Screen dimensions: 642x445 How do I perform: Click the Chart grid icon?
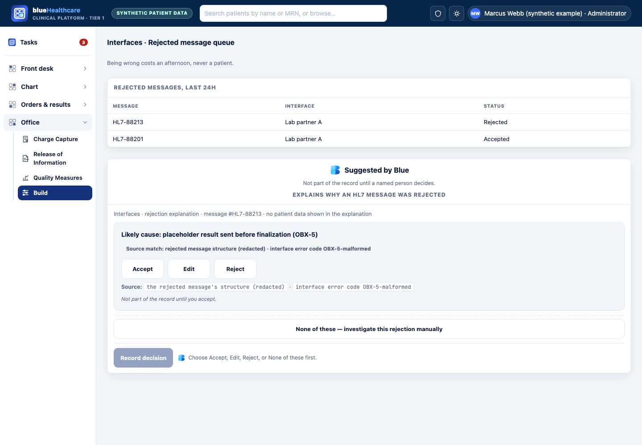12,87
